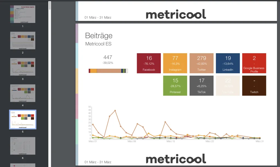Click the Pinterest change value "-28,57%"
This screenshot has height=167, width=280.
point(175,86)
